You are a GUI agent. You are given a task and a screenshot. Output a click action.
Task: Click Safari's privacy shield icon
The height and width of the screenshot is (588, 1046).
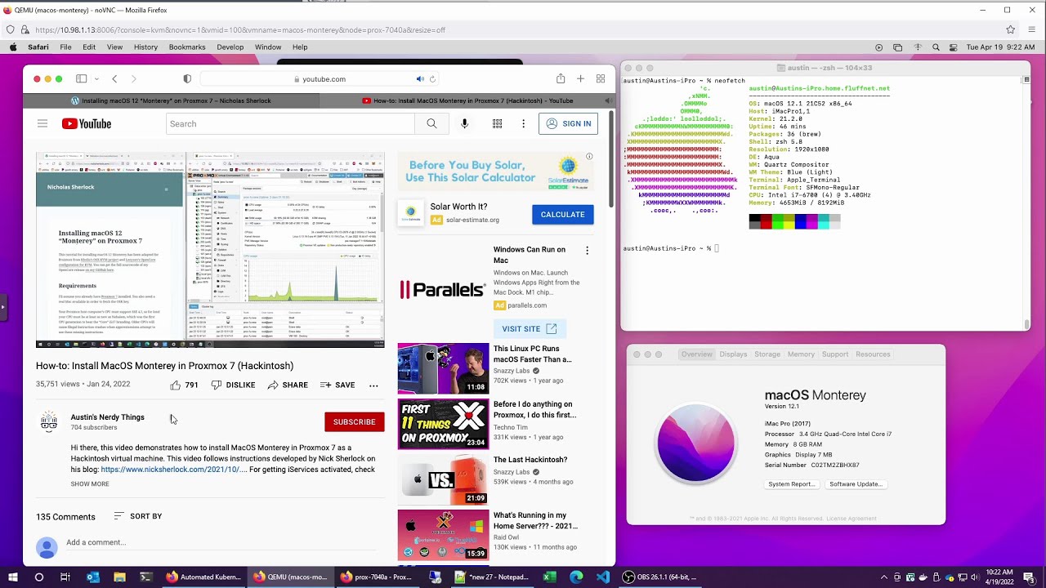click(187, 79)
